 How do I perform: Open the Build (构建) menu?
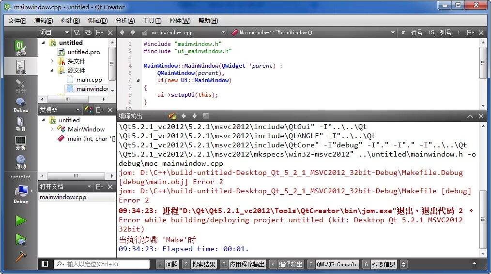71,21
